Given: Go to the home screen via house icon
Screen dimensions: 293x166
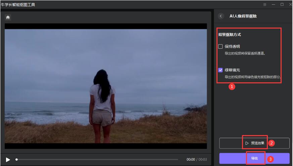Looking at the screenshot, I should point(8,17).
